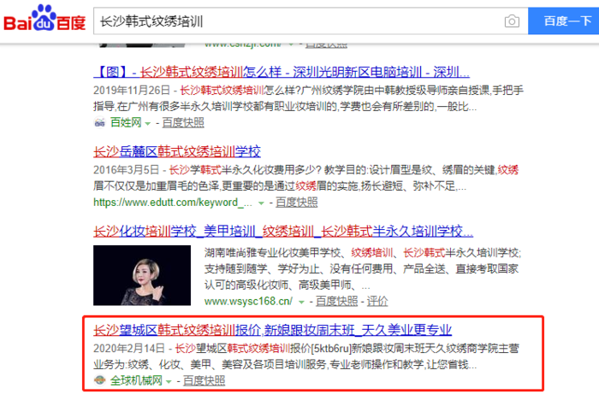Screen dimensions: 599x394
Task: Open 百度快照 for wsysc168.cn result
Action: coord(336,302)
